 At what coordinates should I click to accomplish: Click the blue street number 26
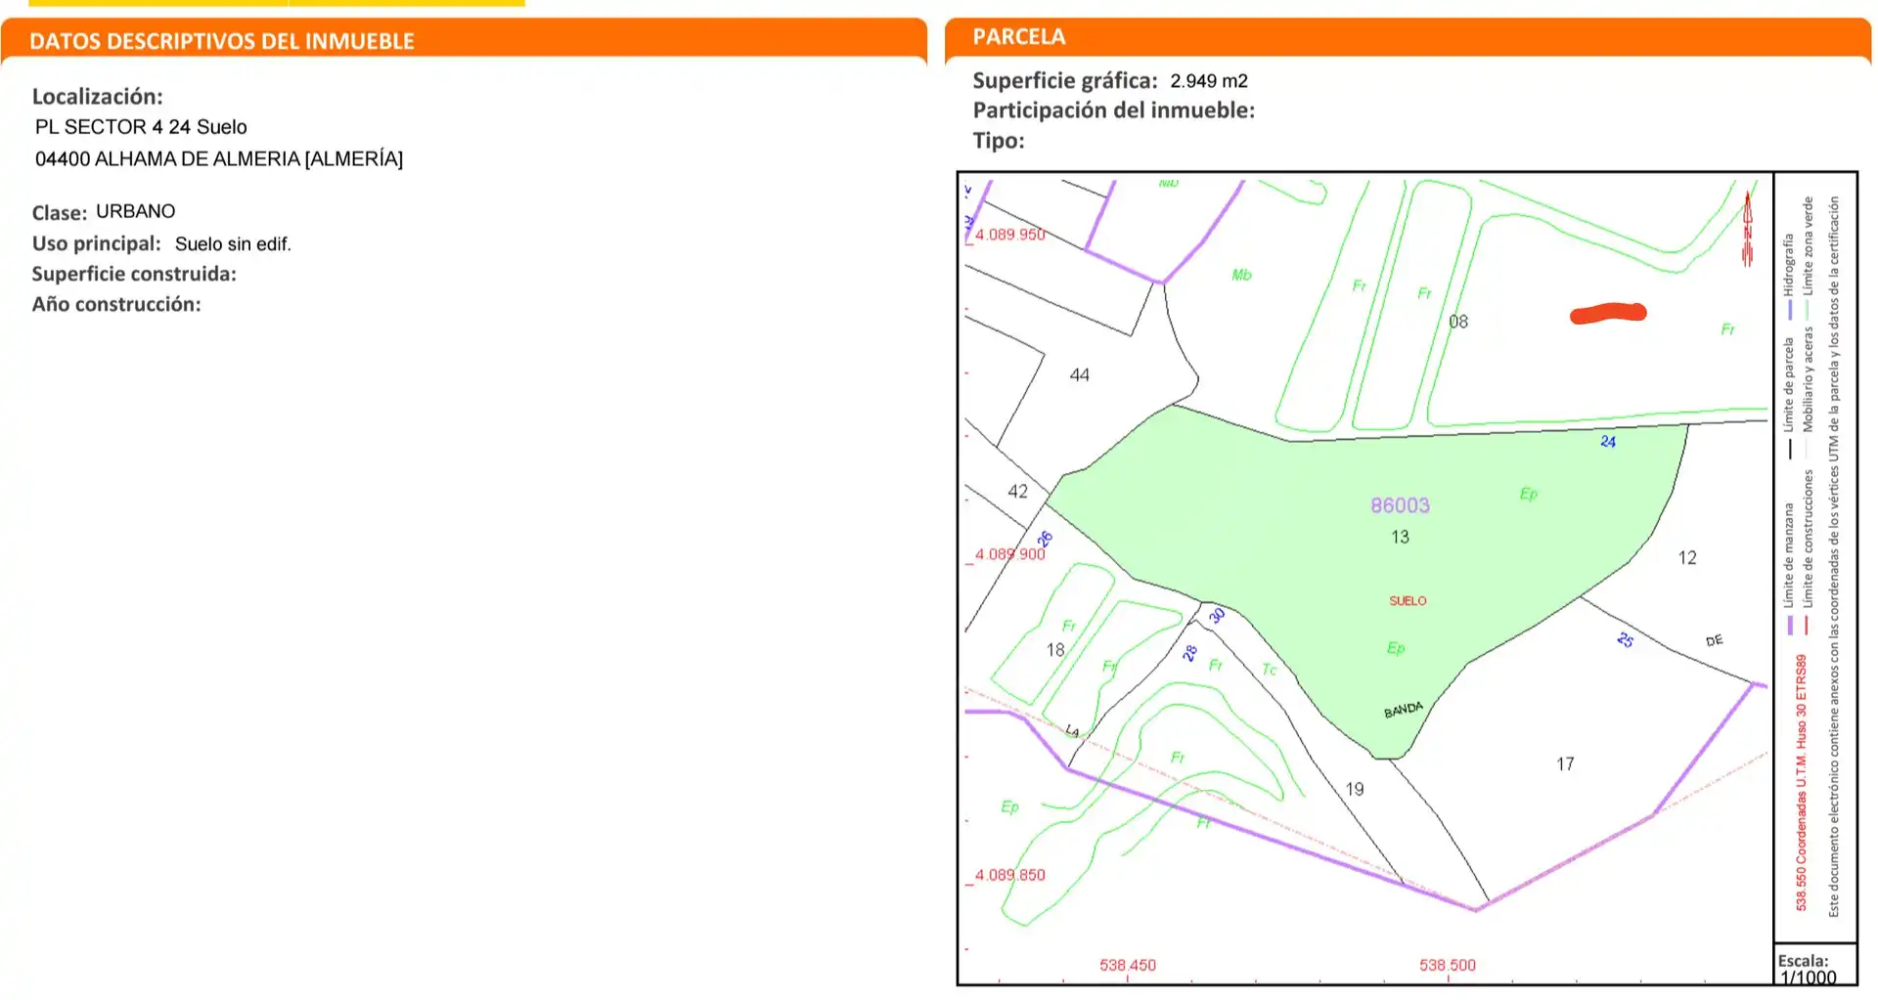pos(1045,539)
